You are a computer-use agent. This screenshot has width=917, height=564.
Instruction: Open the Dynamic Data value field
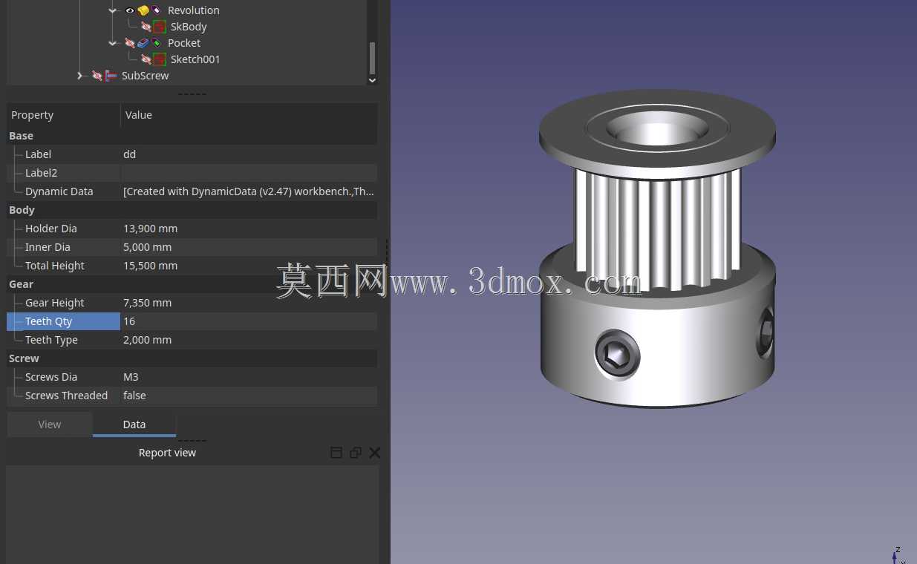coord(249,191)
